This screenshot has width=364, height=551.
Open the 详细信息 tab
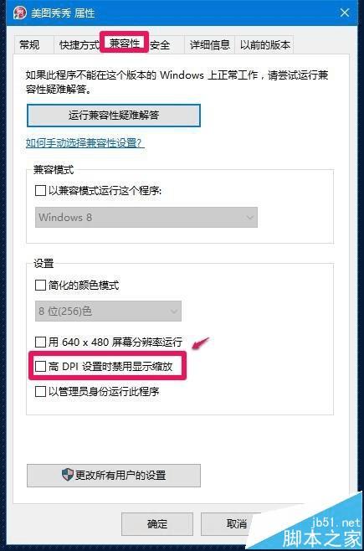(209, 44)
